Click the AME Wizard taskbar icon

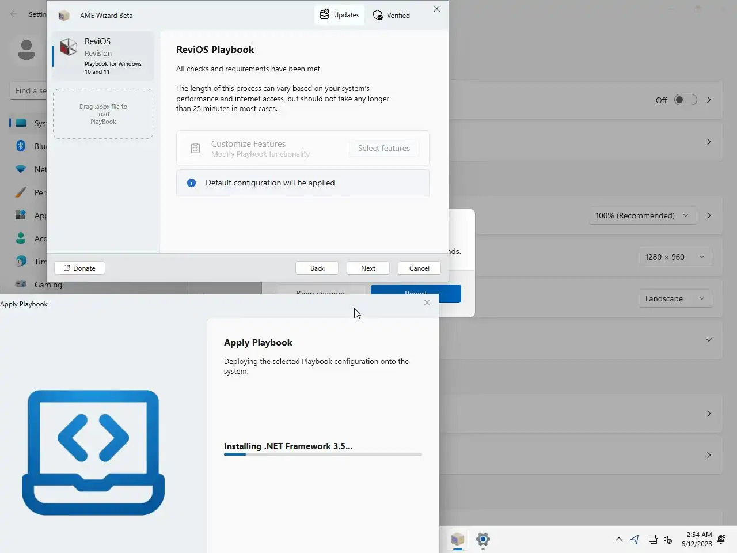[x=458, y=539]
